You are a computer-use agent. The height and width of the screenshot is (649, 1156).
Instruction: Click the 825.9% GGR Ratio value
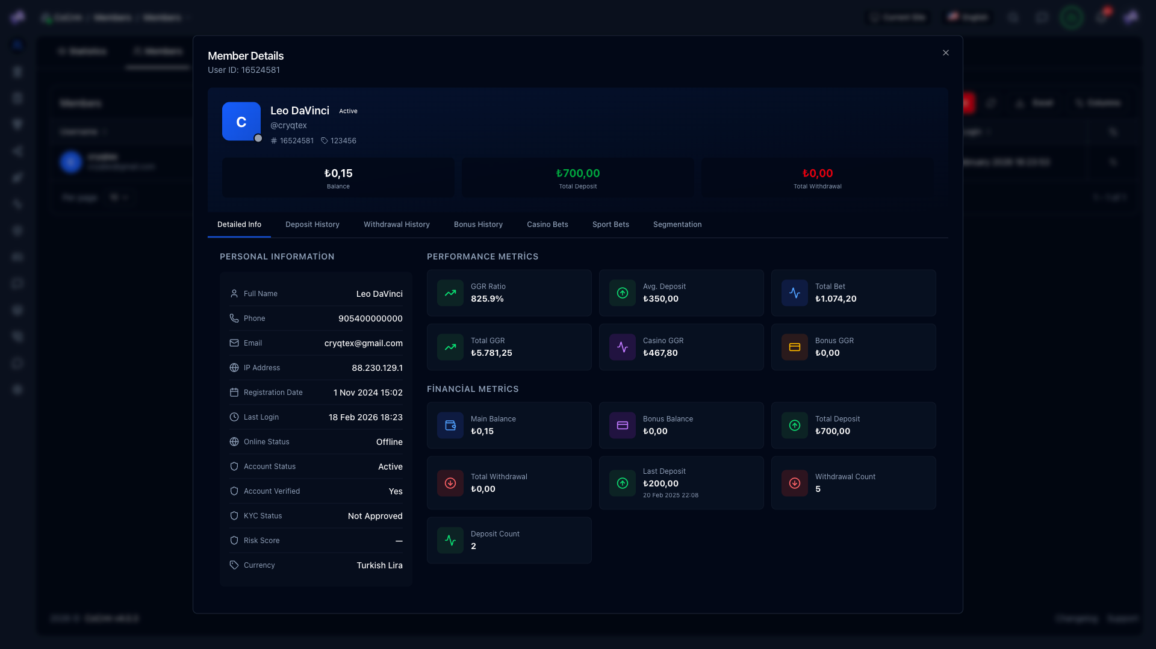487,299
